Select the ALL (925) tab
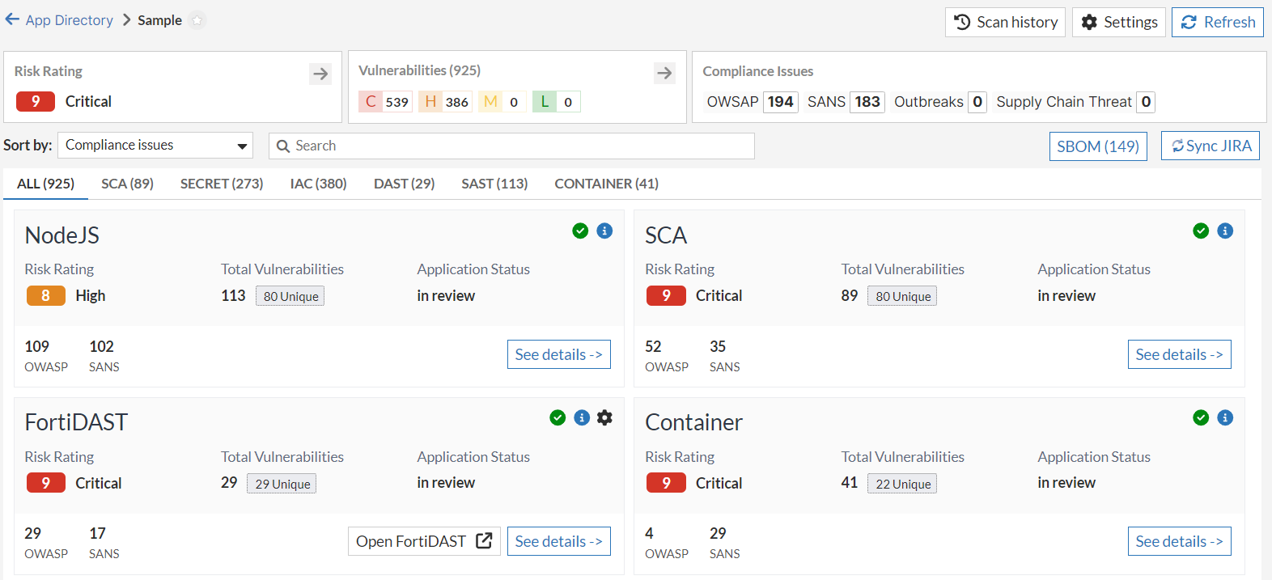 pyautogui.click(x=46, y=184)
